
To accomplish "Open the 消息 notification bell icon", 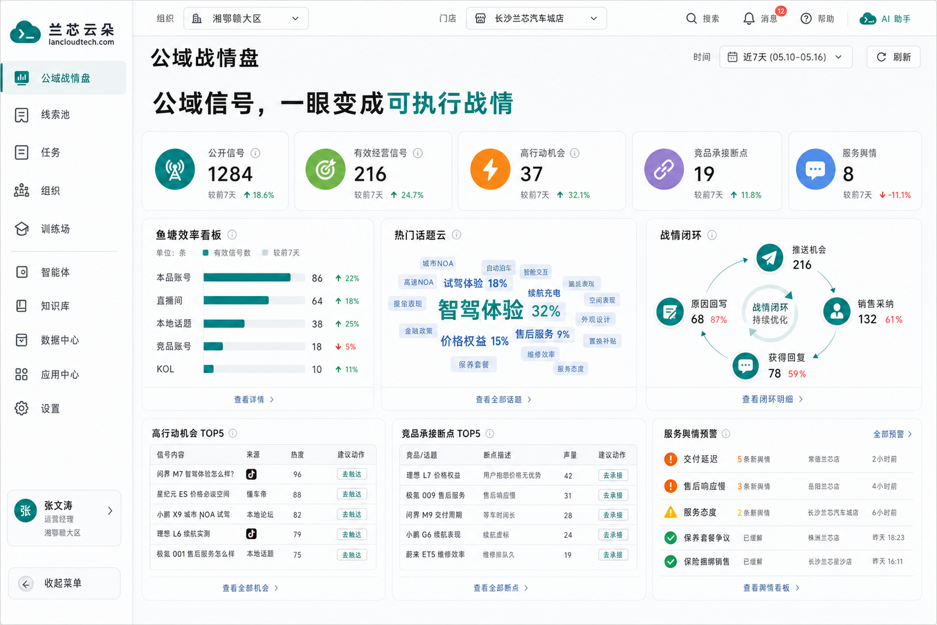I will tap(749, 19).
